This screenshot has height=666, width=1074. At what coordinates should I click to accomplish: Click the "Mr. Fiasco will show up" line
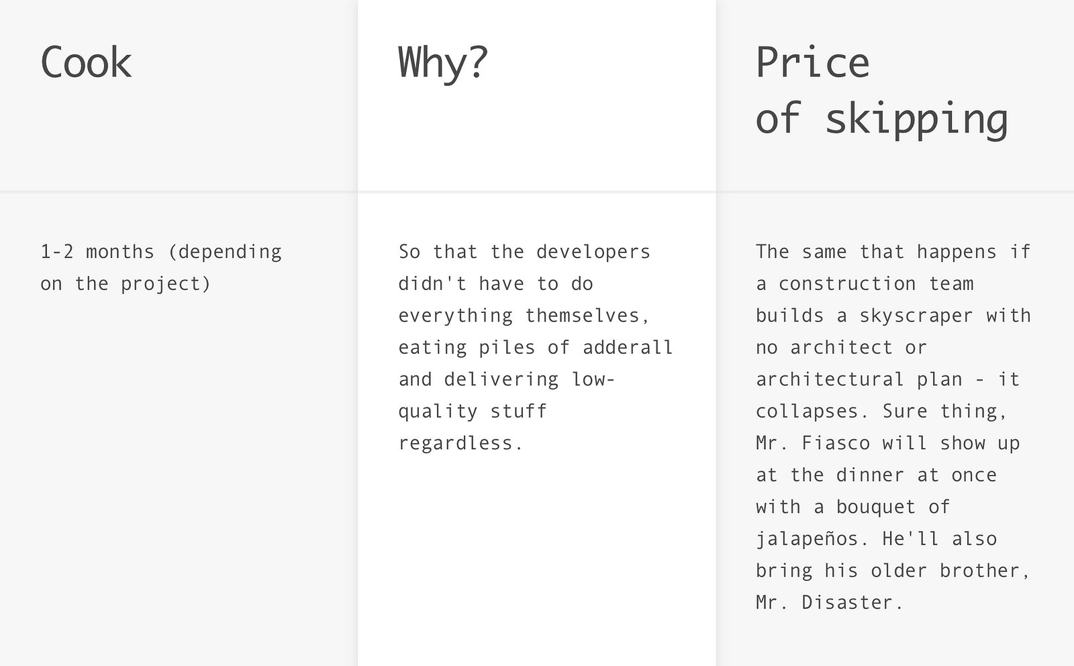tap(888, 443)
